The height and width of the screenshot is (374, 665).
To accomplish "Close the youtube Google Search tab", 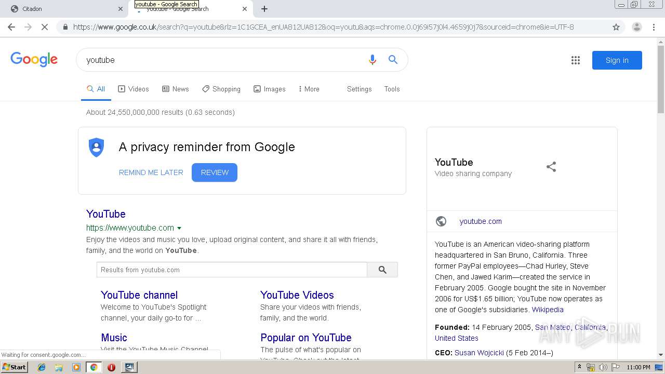I will 245,9.
